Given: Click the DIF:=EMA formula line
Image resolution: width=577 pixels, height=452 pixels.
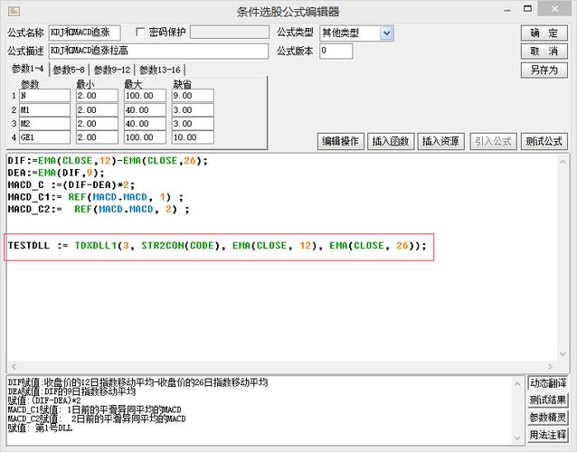Looking at the screenshot, I should click(x=108, y=161).
